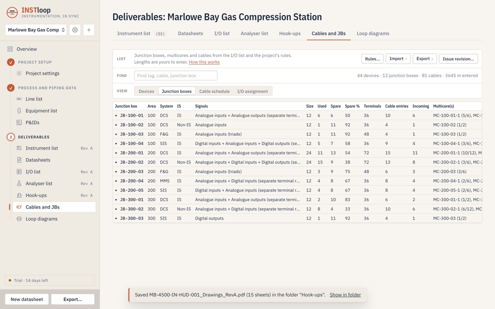Select the Junction boxes view
Screen dimensions: 495x309
(x=177, y=91)
